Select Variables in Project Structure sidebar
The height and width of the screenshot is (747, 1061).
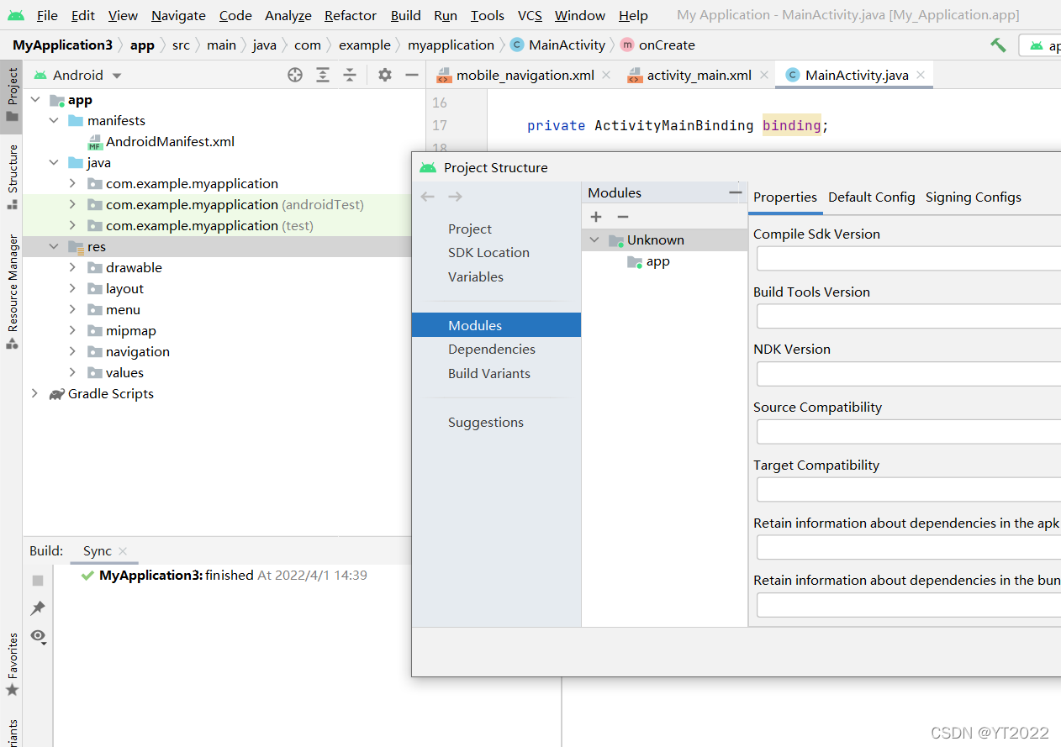(x=476, y=276)
